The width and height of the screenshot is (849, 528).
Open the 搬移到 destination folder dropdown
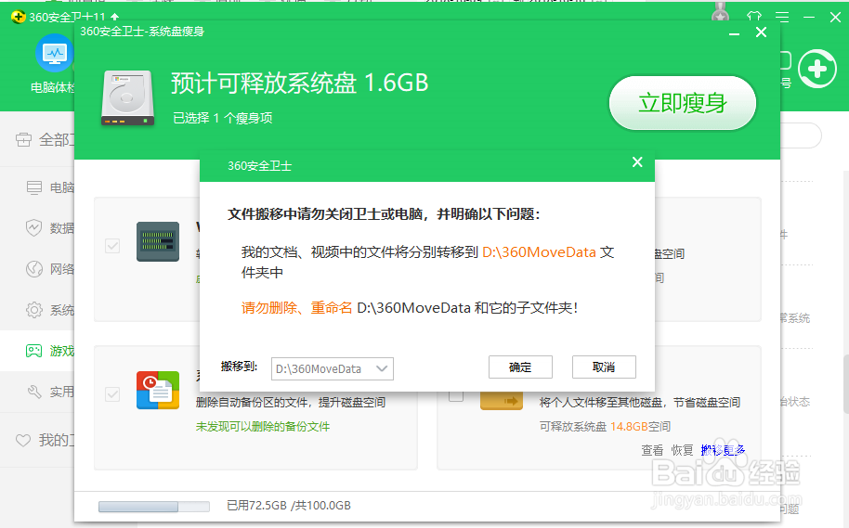point(332,369)
